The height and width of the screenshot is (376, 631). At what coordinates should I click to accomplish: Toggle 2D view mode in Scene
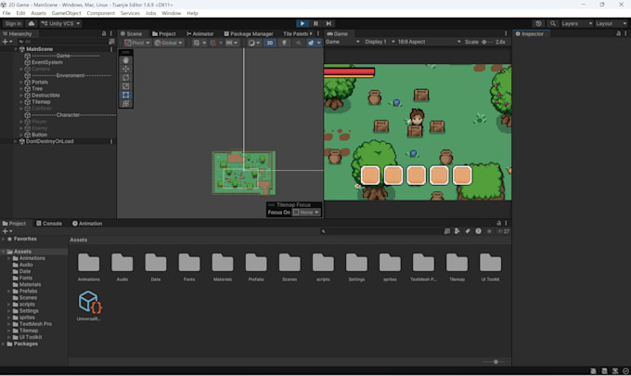point(270,43)
